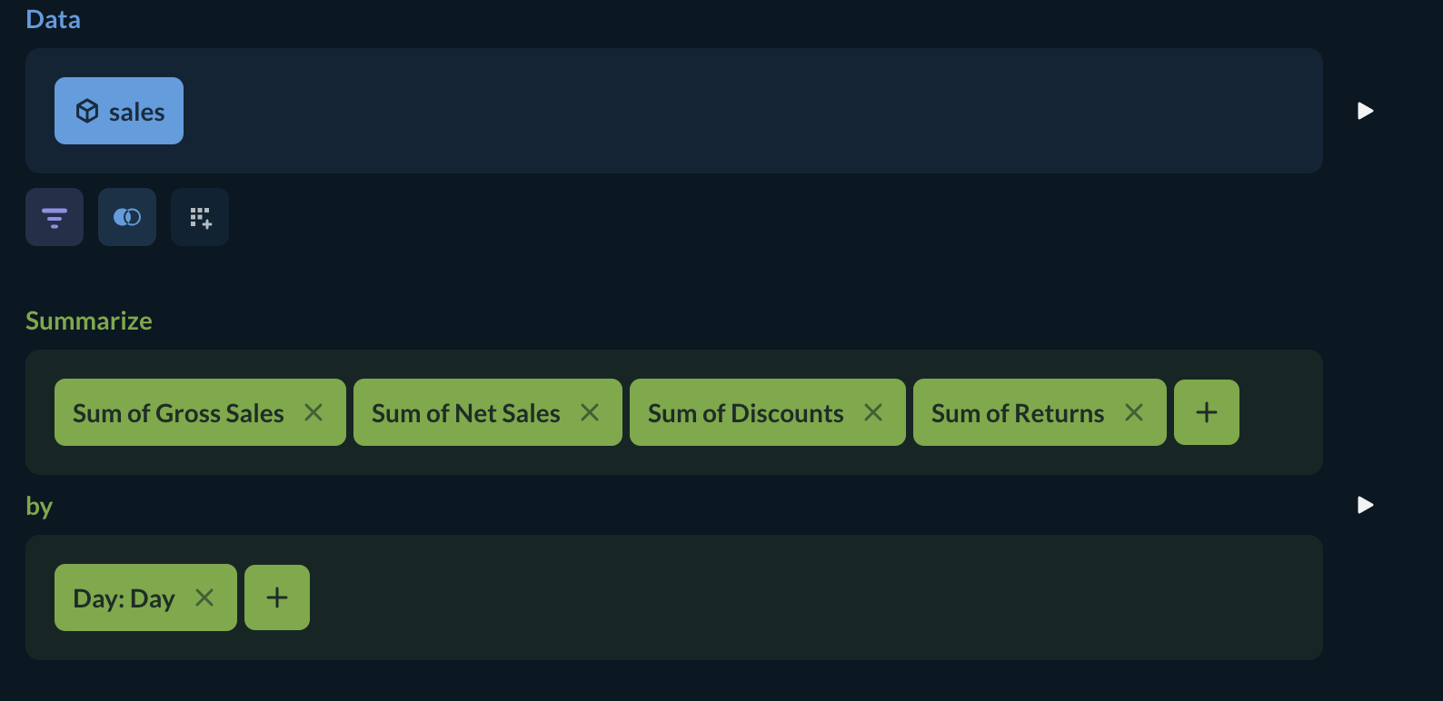1443x701 pixels.
Task: Edit the Sum of Returns aggregation
Action: click(1017, 413)
